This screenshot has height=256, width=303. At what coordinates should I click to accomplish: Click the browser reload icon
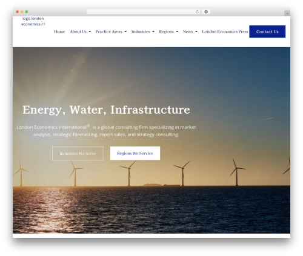[x=197, y=11]
